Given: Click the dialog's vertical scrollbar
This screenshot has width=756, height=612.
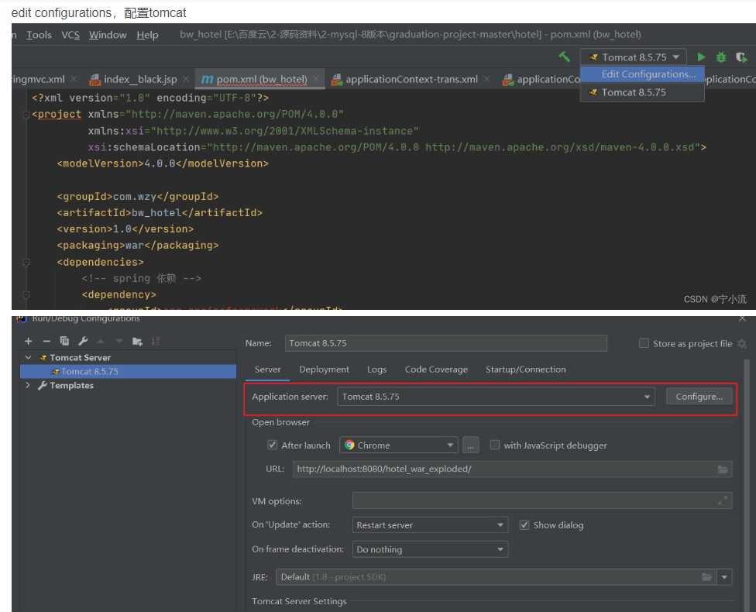Looking at the screenshot, I should point(747,485).
